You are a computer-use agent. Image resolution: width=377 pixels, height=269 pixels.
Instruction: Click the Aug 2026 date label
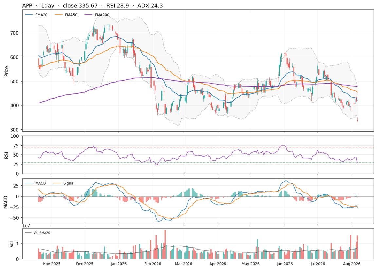pos(352,264)
